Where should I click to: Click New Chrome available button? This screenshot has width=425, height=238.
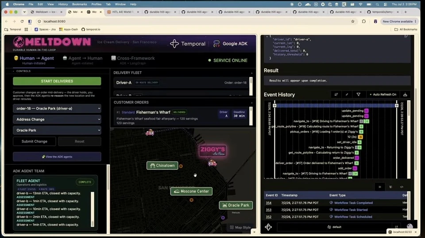pos(398,21)
